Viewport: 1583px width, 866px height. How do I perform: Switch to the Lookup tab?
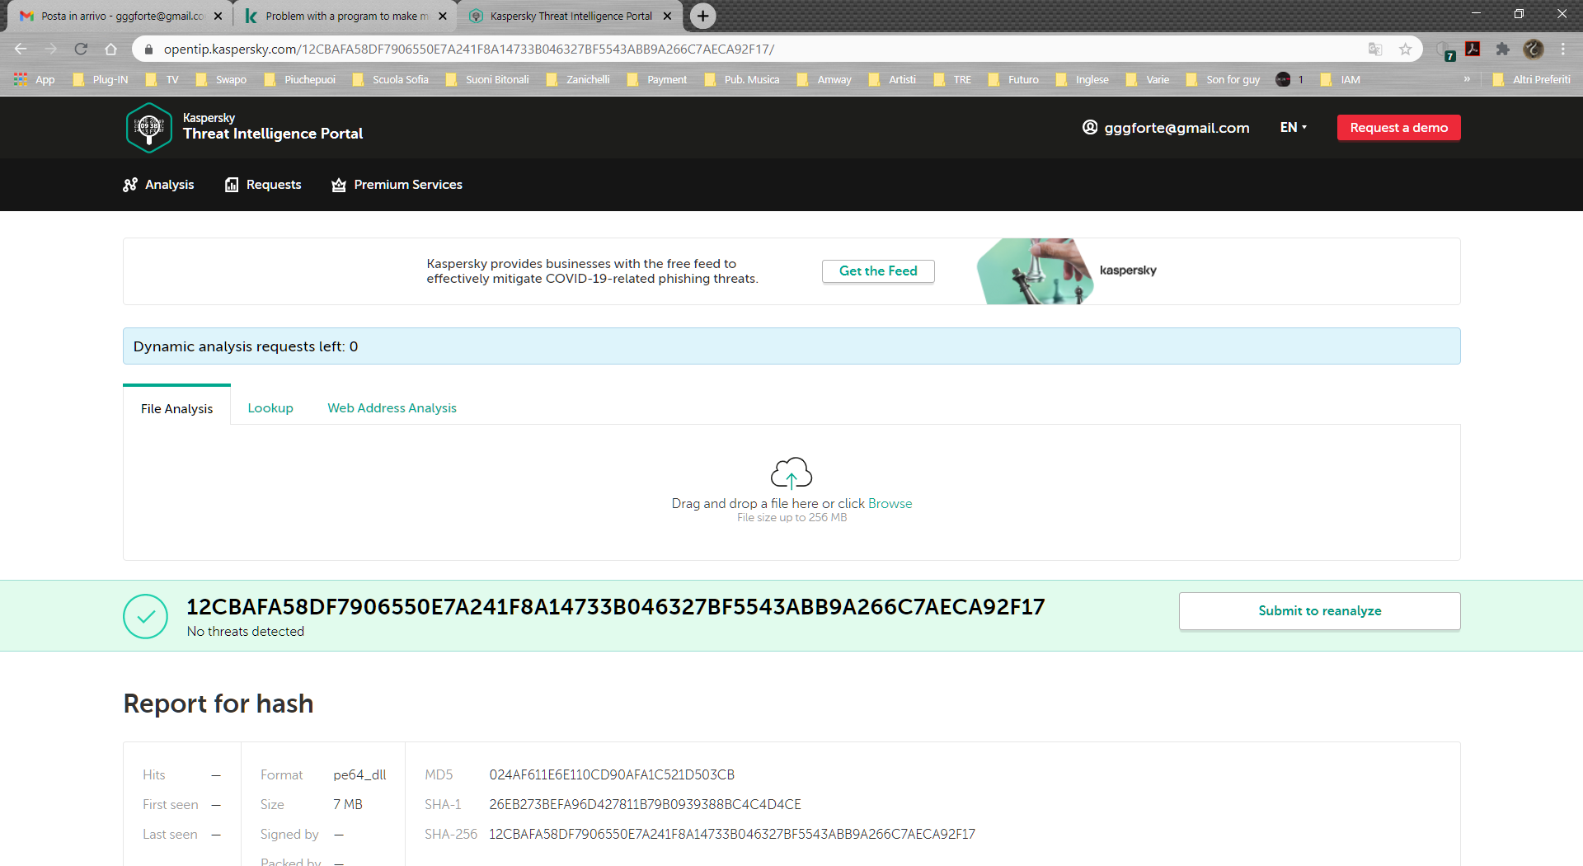[270, 407]
